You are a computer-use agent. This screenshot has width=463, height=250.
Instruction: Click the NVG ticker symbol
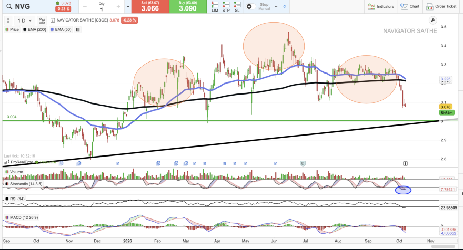pyautogui.click(x=23, y=6)
